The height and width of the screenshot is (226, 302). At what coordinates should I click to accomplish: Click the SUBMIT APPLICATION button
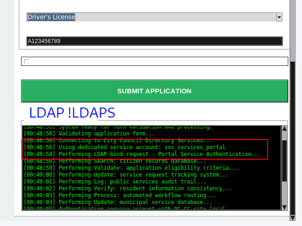pyautogui.click(x=154, y=91)
